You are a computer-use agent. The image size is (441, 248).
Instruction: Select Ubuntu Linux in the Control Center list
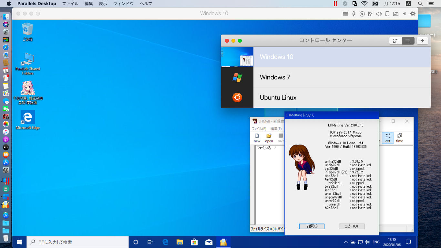coord(326,98)
